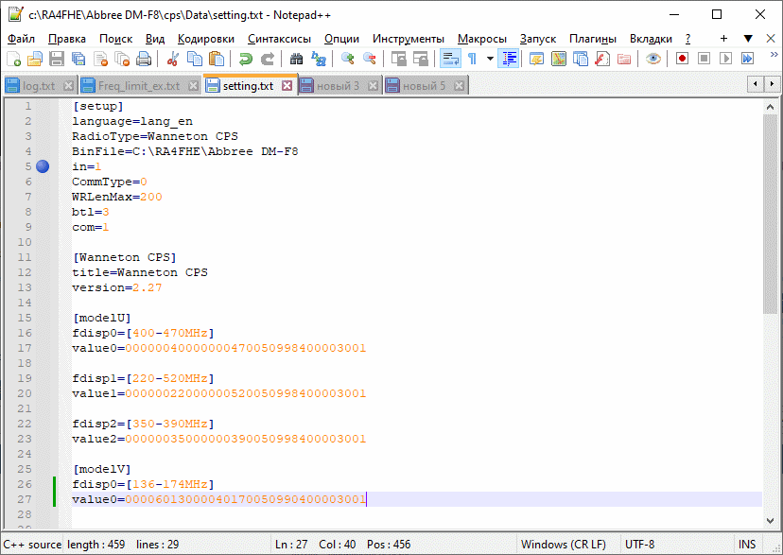Save all open files
Image resolution: width=783 pixels, height=555 pixels.
(x=78, y=59)
